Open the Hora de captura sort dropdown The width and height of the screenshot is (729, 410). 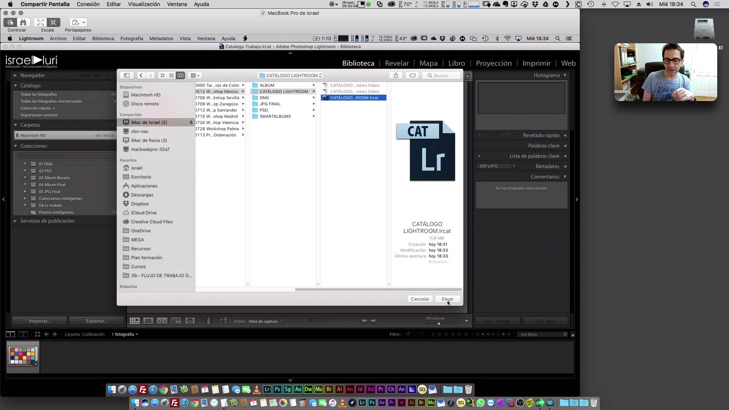tap(265, 321)
